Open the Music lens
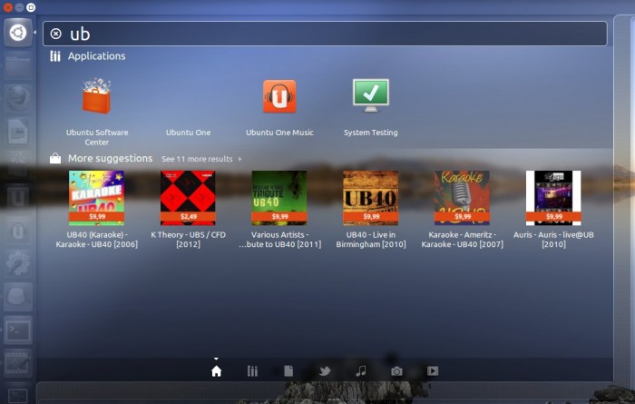Screen dimensions: 635x404 361,370
